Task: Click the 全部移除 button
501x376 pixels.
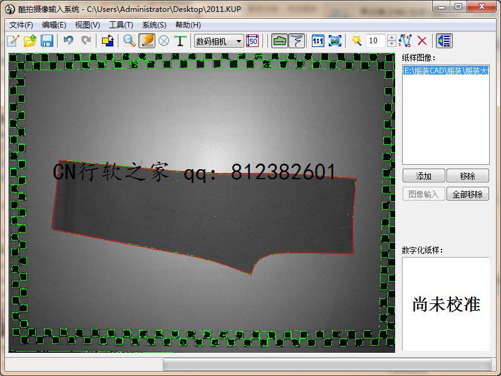Action: click(467, 194)
